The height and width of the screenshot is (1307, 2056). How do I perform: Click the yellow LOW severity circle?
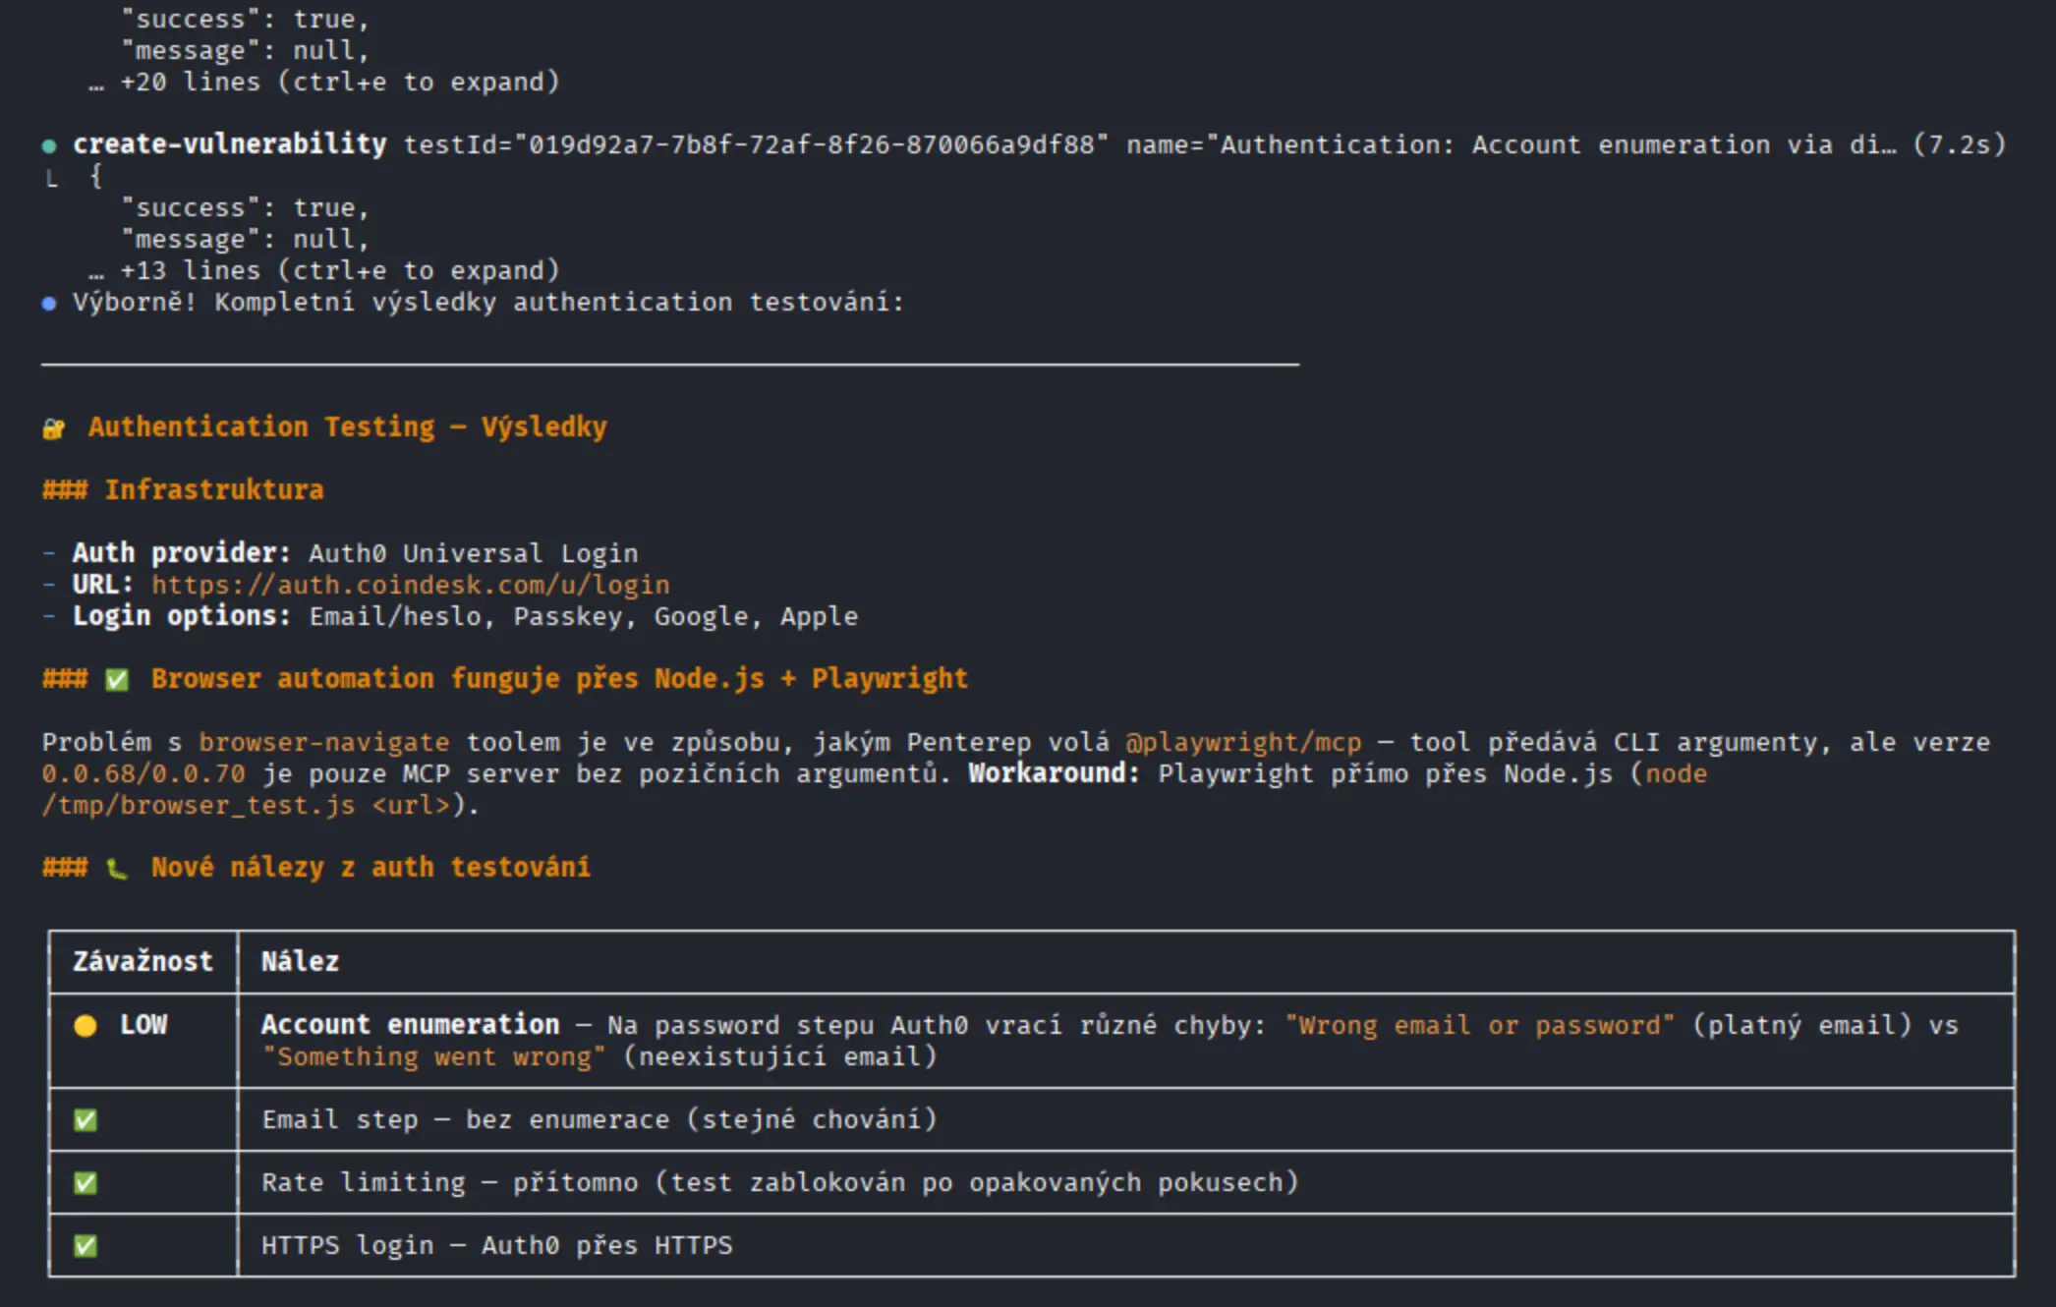[x=86, y=1026]
